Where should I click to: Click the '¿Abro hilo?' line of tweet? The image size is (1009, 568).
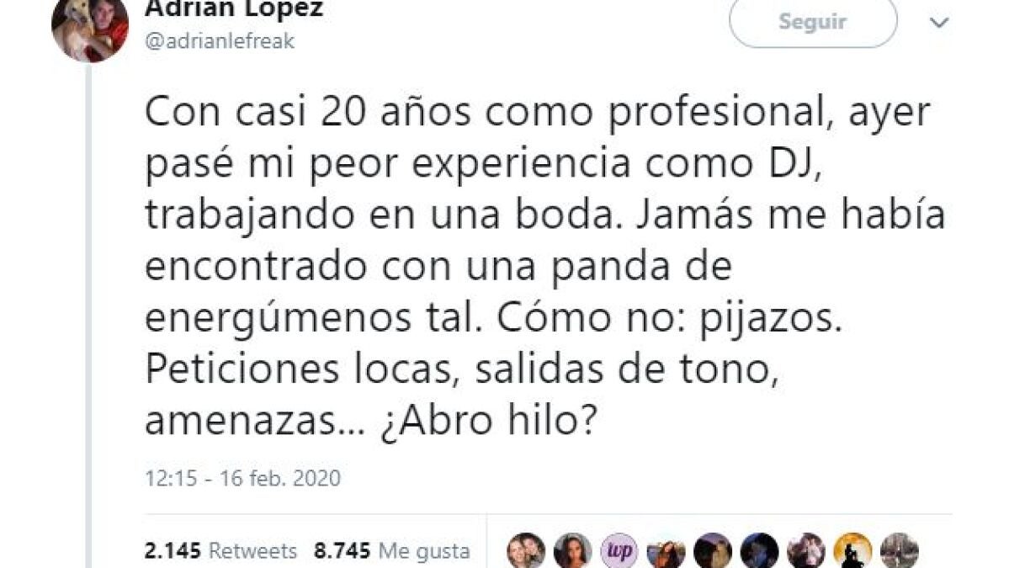[489, 421]
